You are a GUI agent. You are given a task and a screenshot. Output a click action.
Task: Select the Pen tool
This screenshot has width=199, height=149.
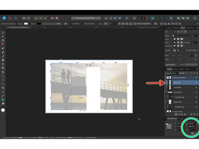tap(3, 48)
